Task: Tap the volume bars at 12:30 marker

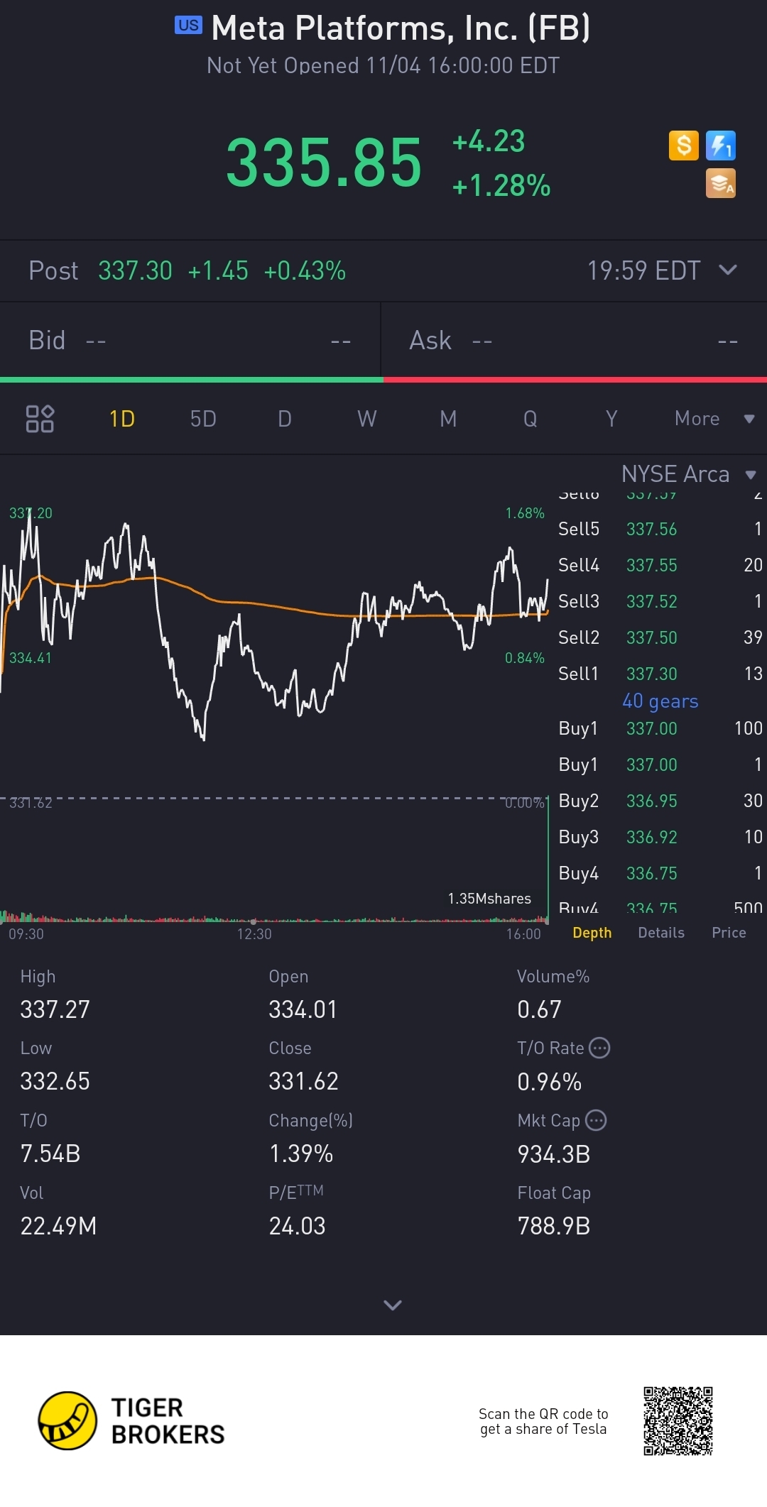Action: click(254, 919)
